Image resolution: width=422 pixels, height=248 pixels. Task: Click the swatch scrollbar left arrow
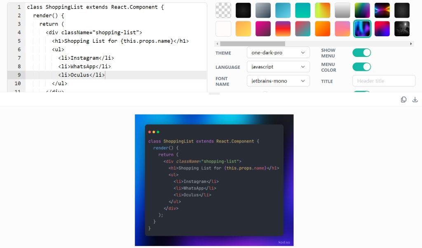click(x=218, y=44)
